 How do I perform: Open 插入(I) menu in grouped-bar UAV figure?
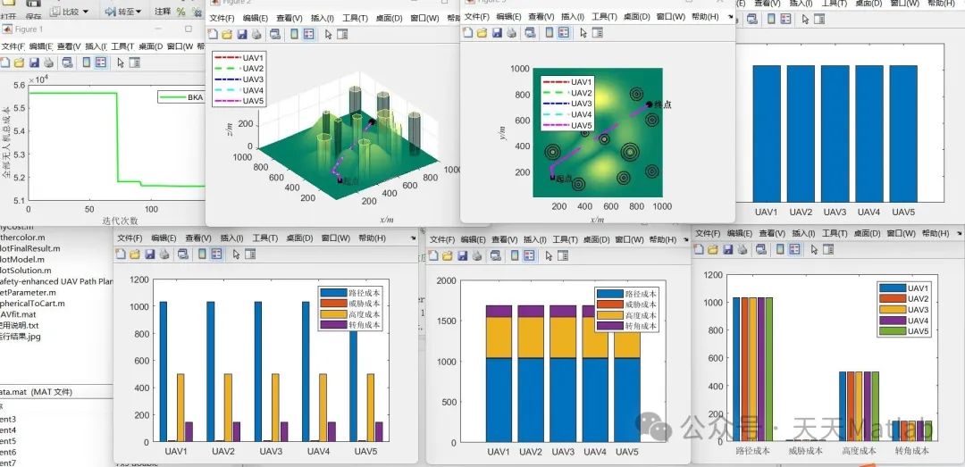232,238
